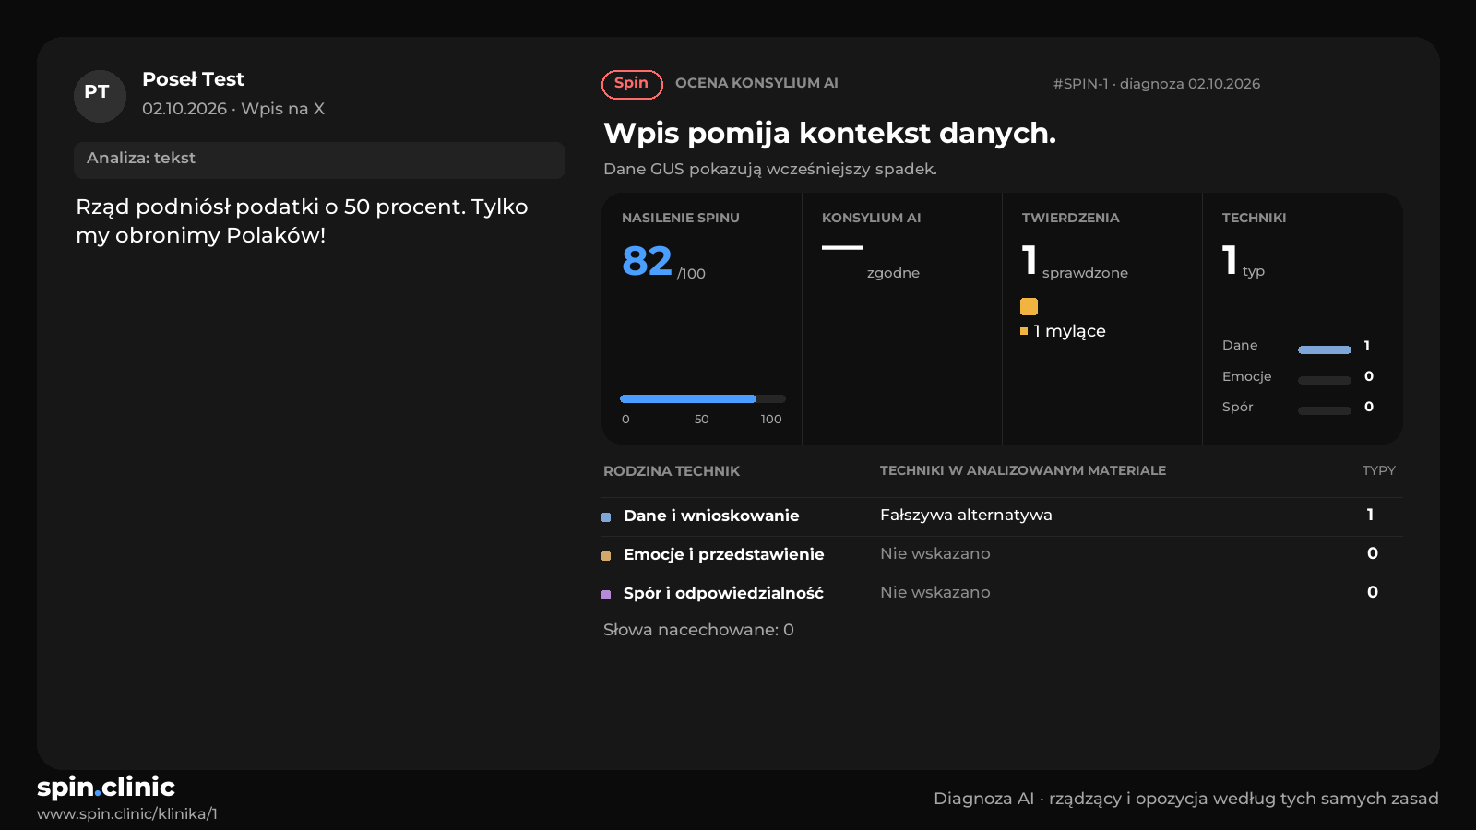The height and width of the screenshot is (830, 1476).
Task: Click the '02.10.2026 · Wpis na X' line
Action: pyautogui.click(x=233, y=109)
